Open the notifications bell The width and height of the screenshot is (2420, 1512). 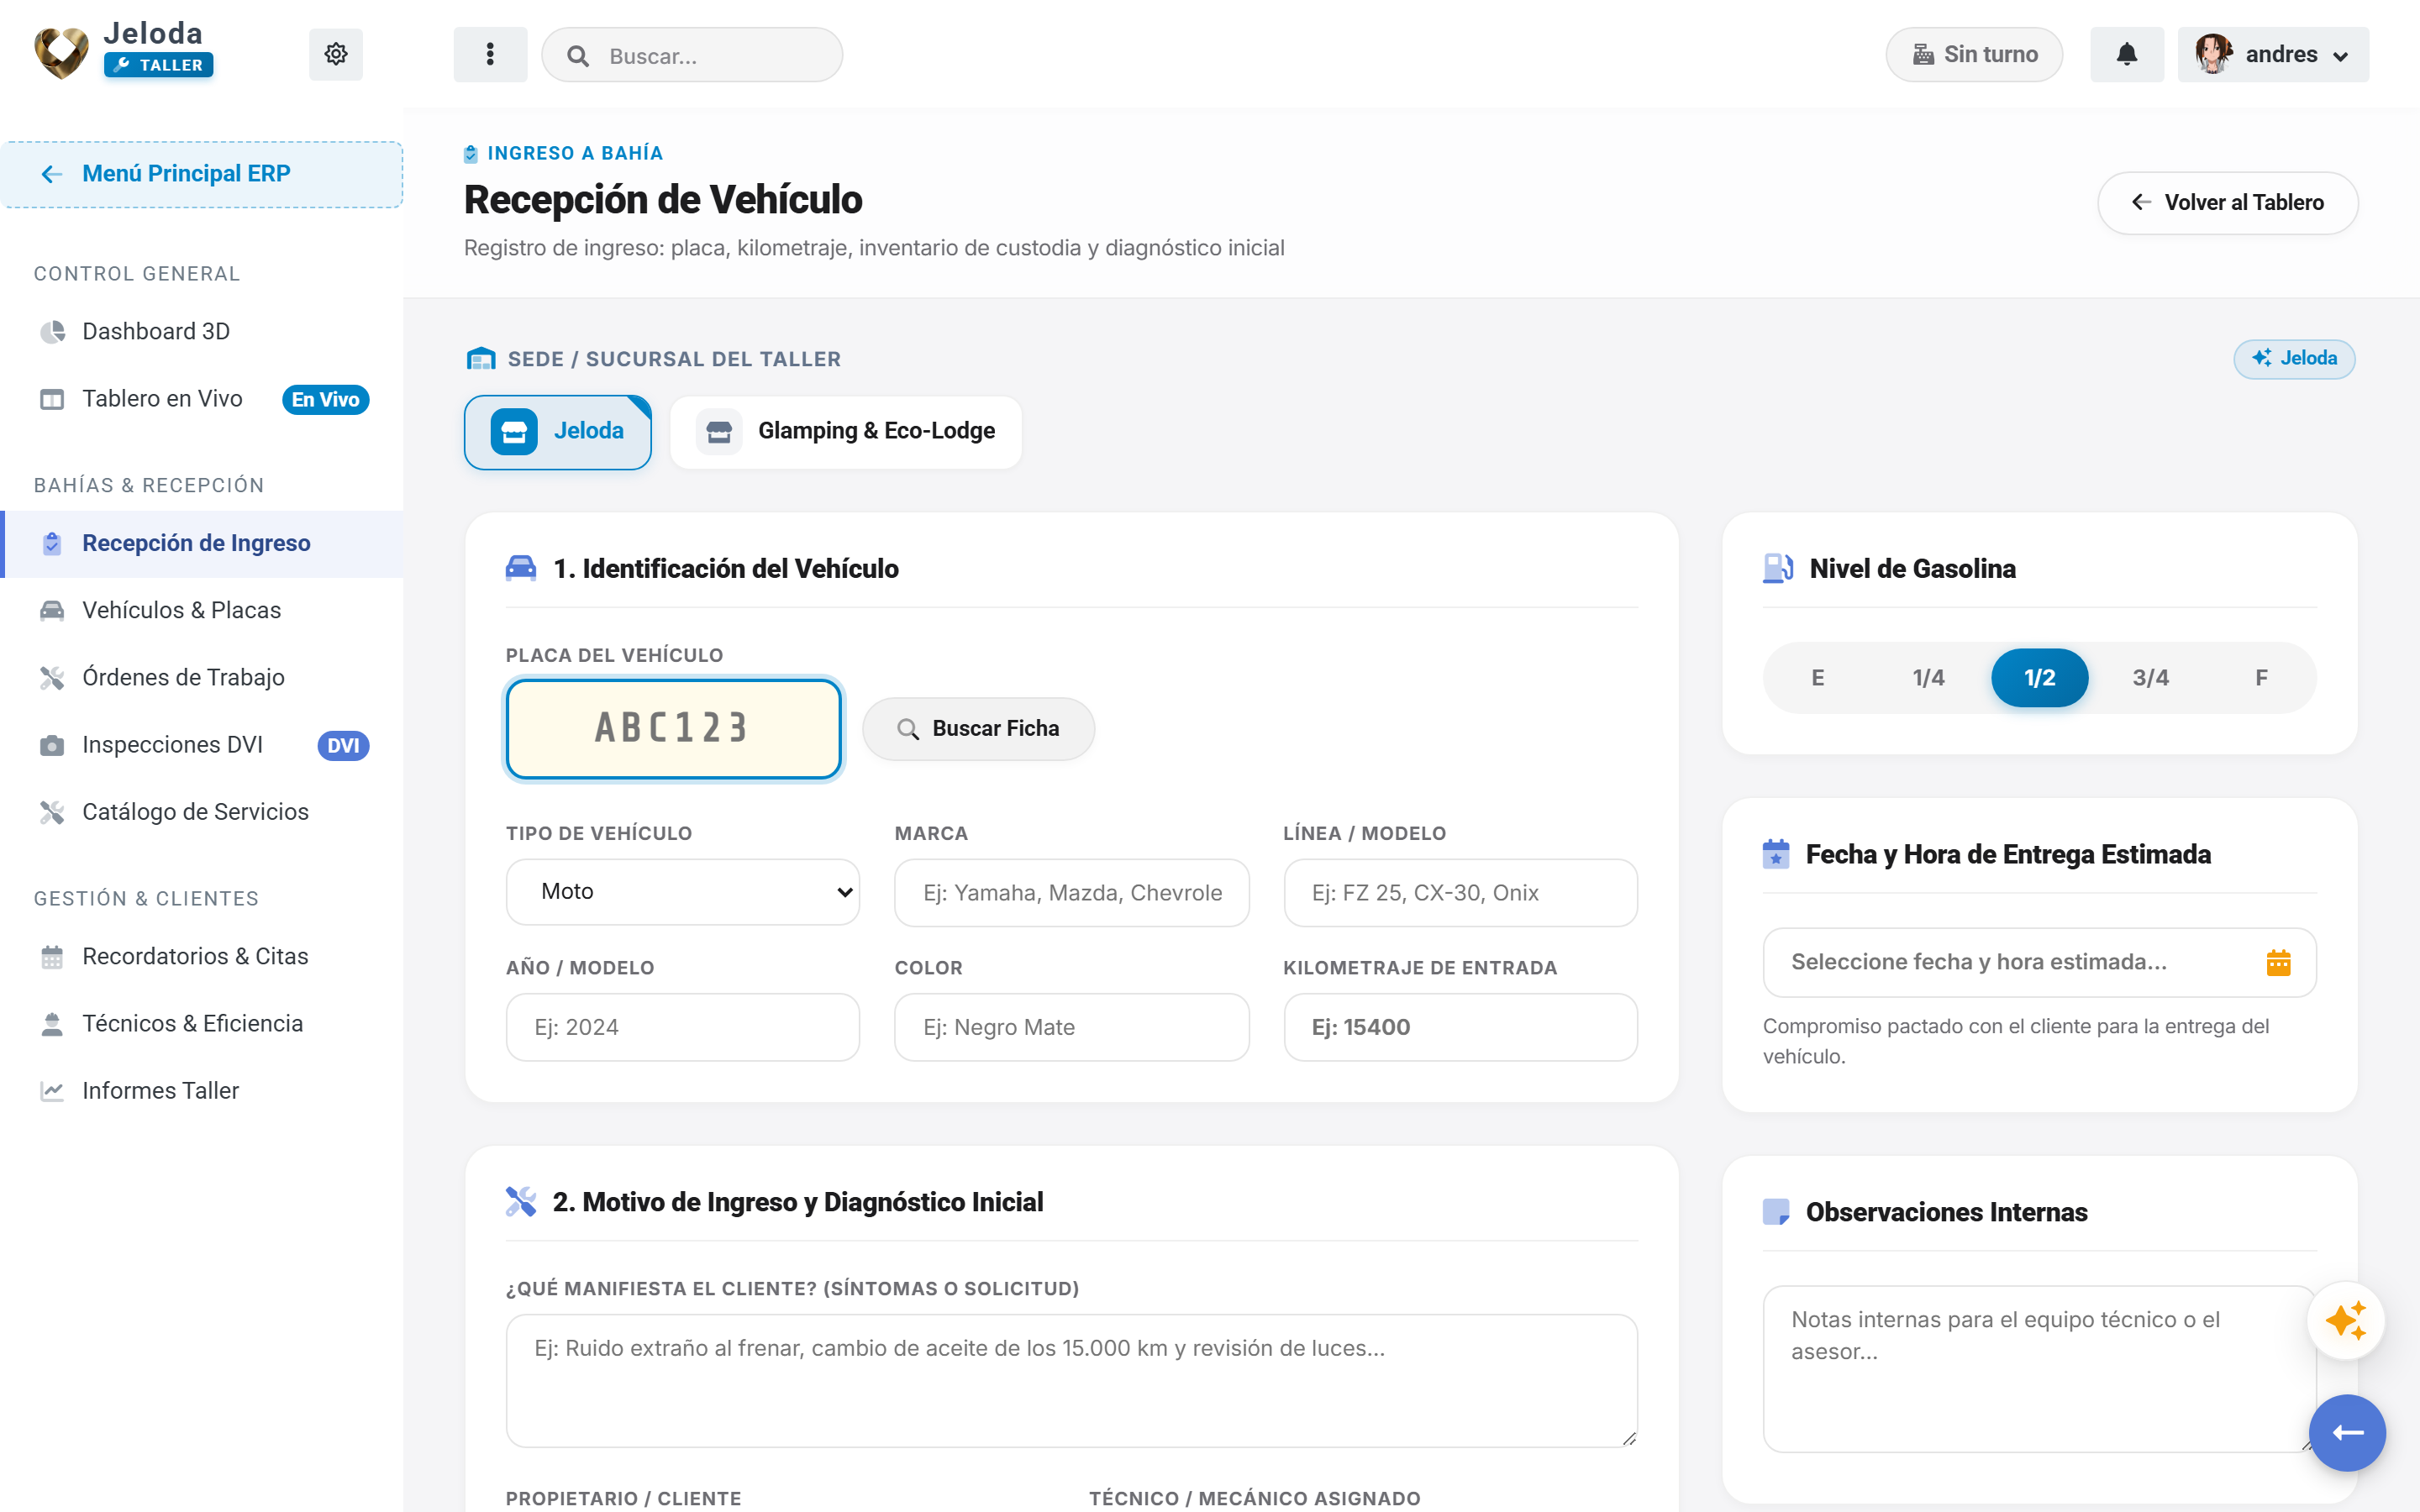[2127, 54]
